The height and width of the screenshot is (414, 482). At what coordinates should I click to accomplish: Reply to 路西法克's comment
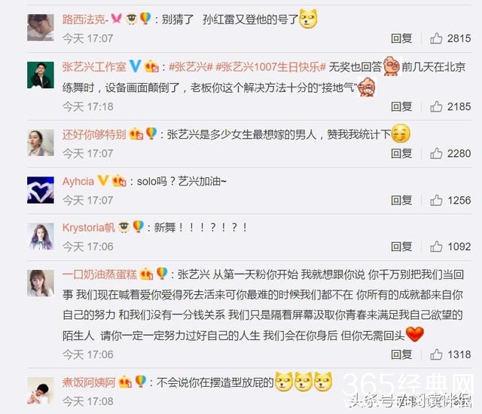[x=401, y=38]
